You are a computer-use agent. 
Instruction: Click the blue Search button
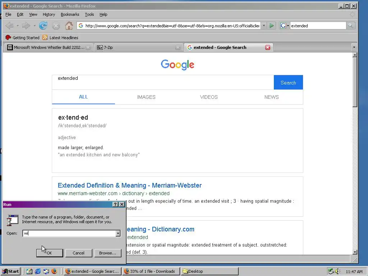point(288,82)
